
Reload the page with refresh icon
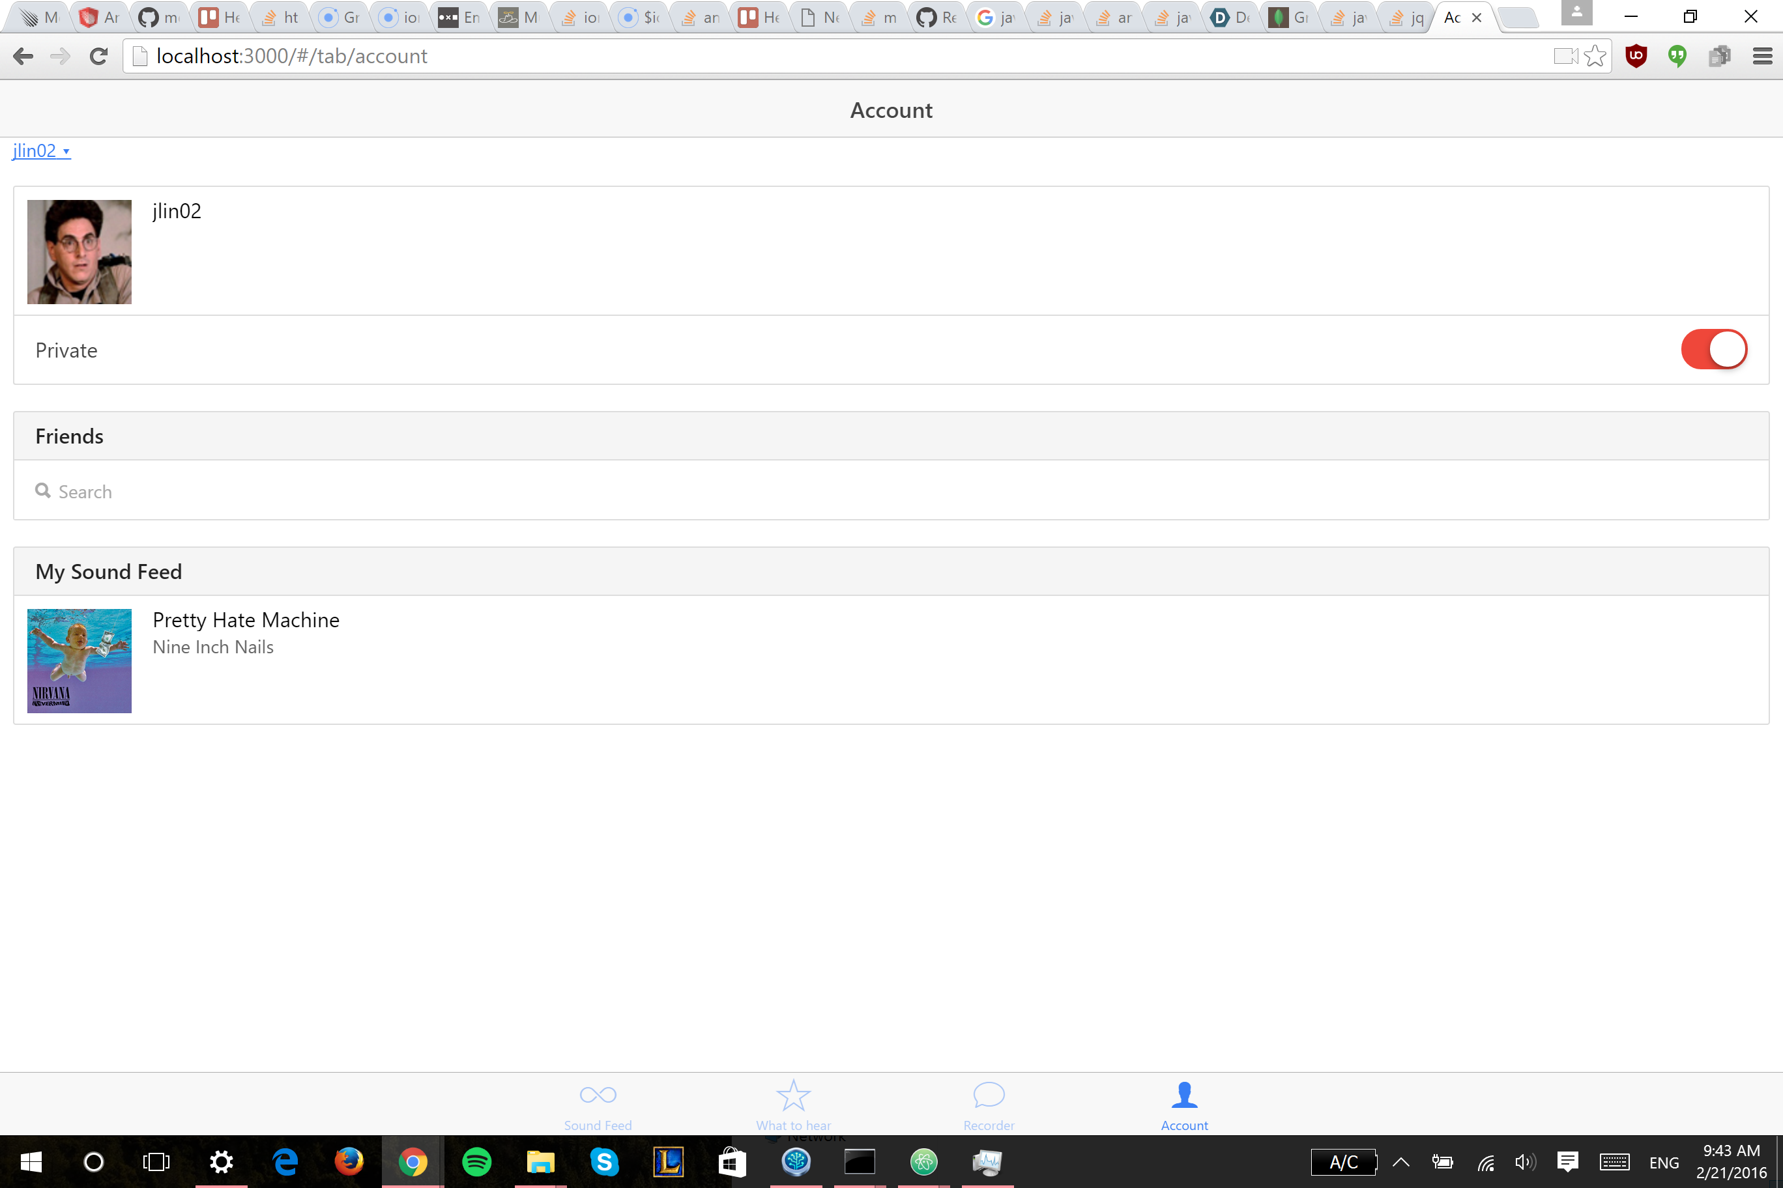(98, 56)
